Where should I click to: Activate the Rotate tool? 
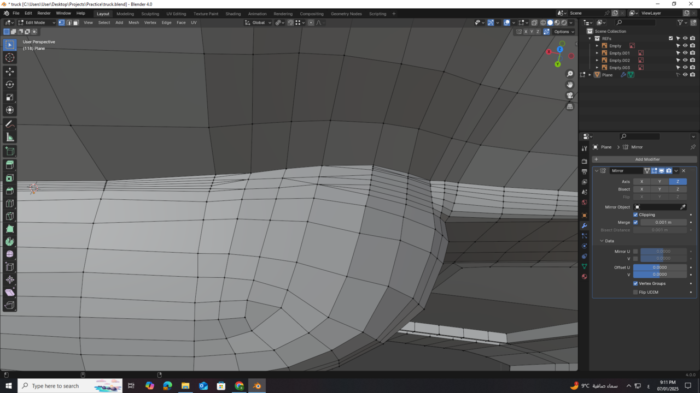[x=10, y=85]
